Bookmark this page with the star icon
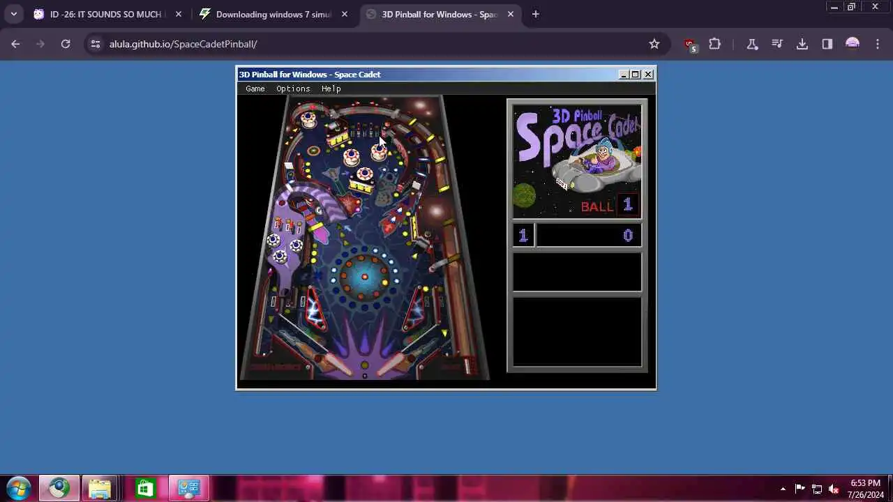Screen dimensions: 893x502 654,44
